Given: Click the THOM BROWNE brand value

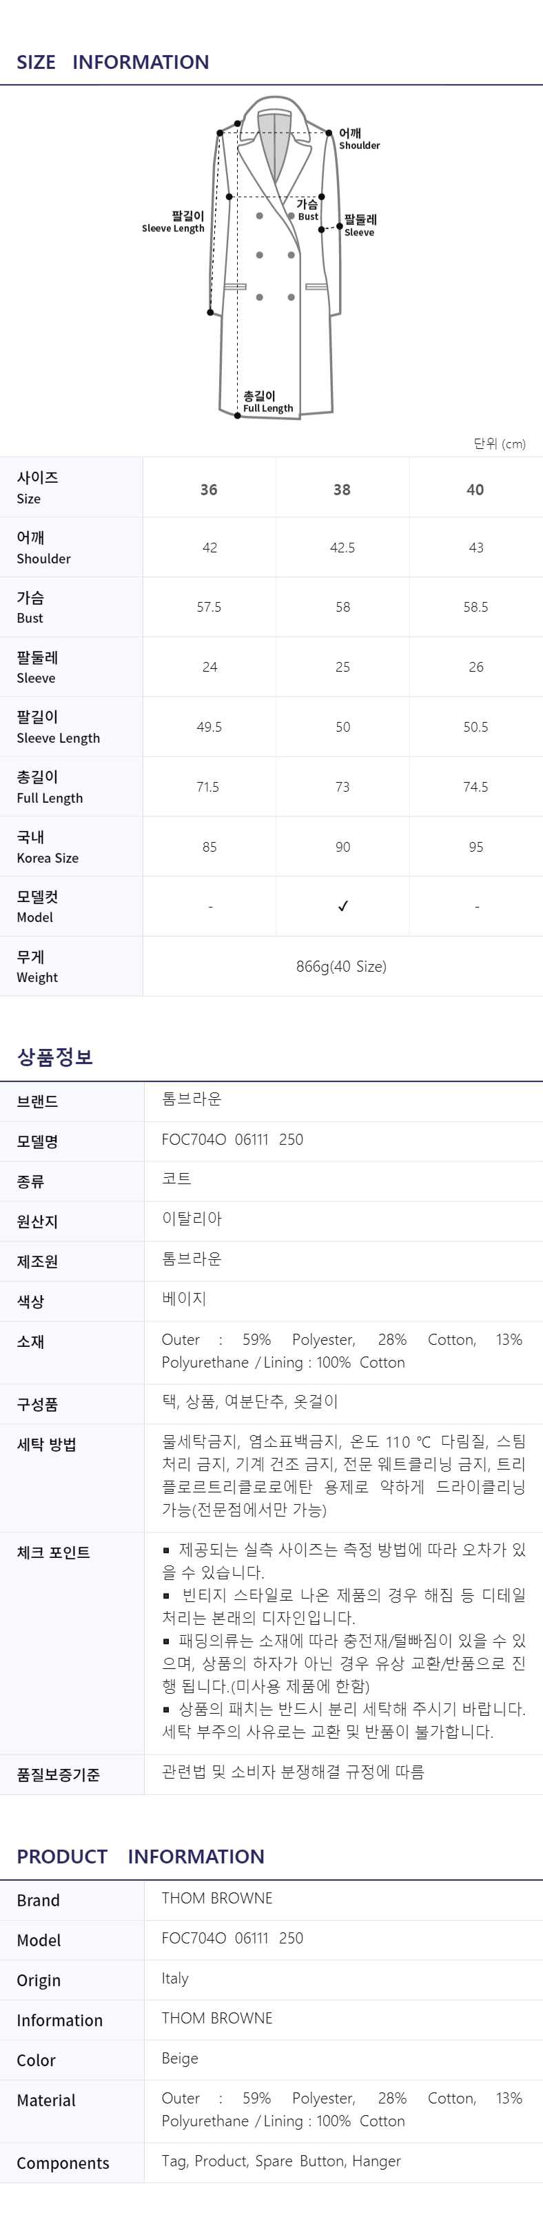Looking at the screenshot, I should 217,1897.
